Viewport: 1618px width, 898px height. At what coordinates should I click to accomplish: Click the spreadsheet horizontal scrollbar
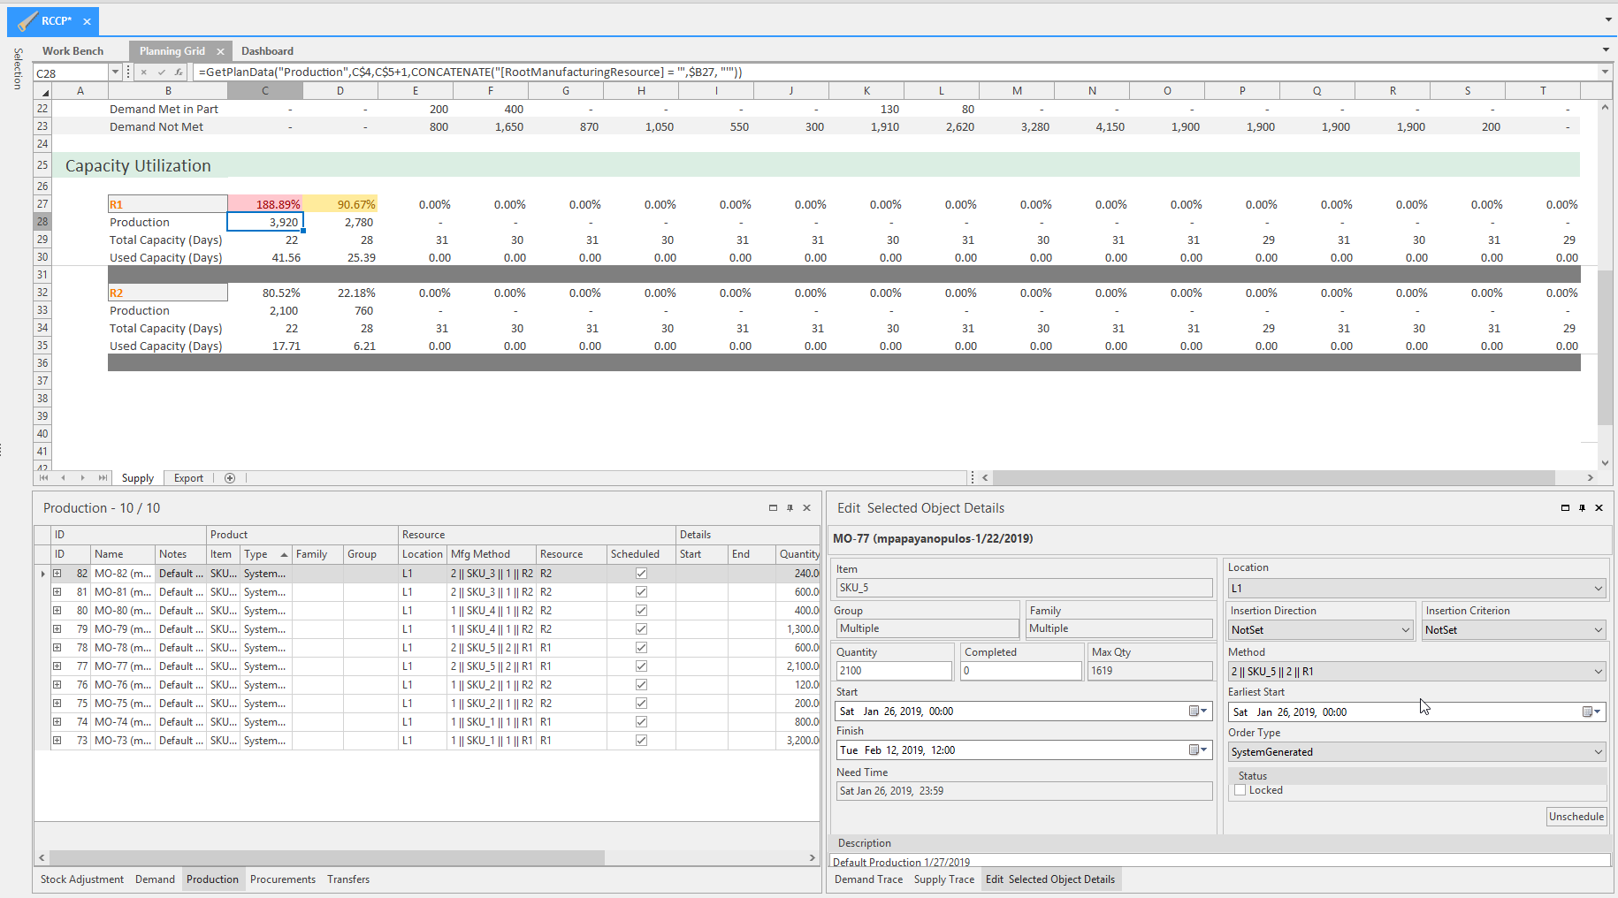point(1273,478)
